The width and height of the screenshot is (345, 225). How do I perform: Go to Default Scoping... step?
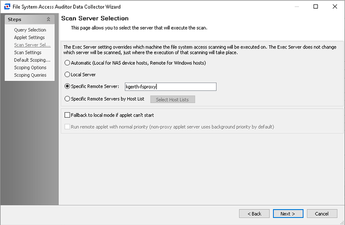[x=32, y=60]
